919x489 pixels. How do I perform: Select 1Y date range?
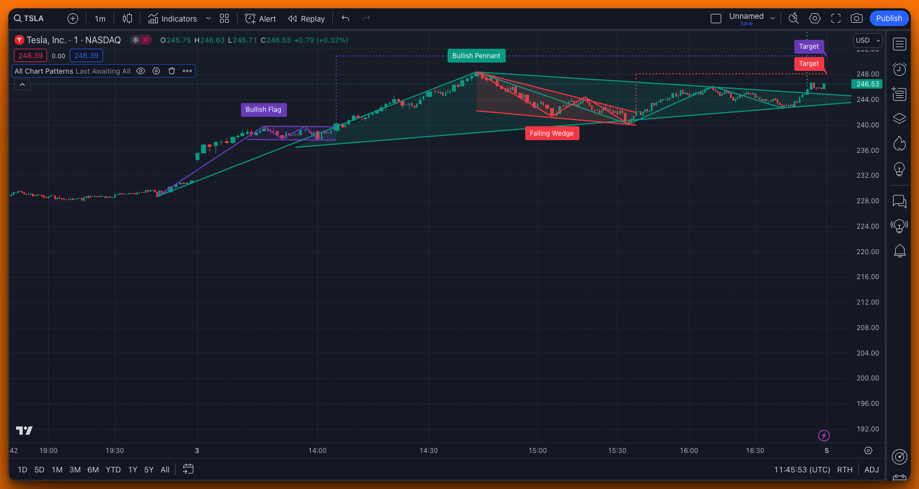[x=133, y=470]
